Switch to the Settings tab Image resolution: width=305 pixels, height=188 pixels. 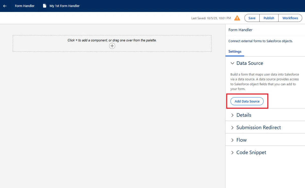[235, 51]
